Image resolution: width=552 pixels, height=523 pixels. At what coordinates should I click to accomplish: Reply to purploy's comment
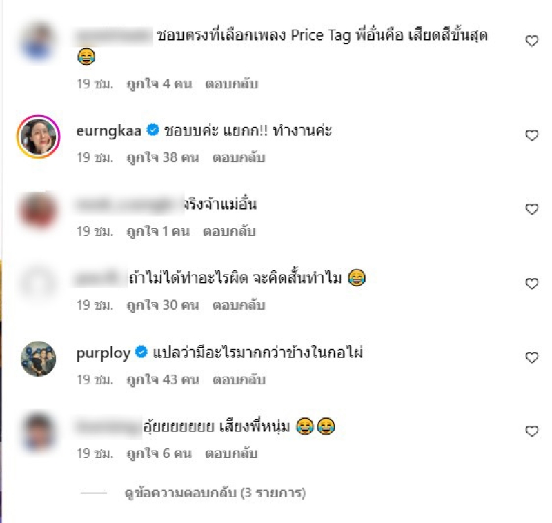239,379
